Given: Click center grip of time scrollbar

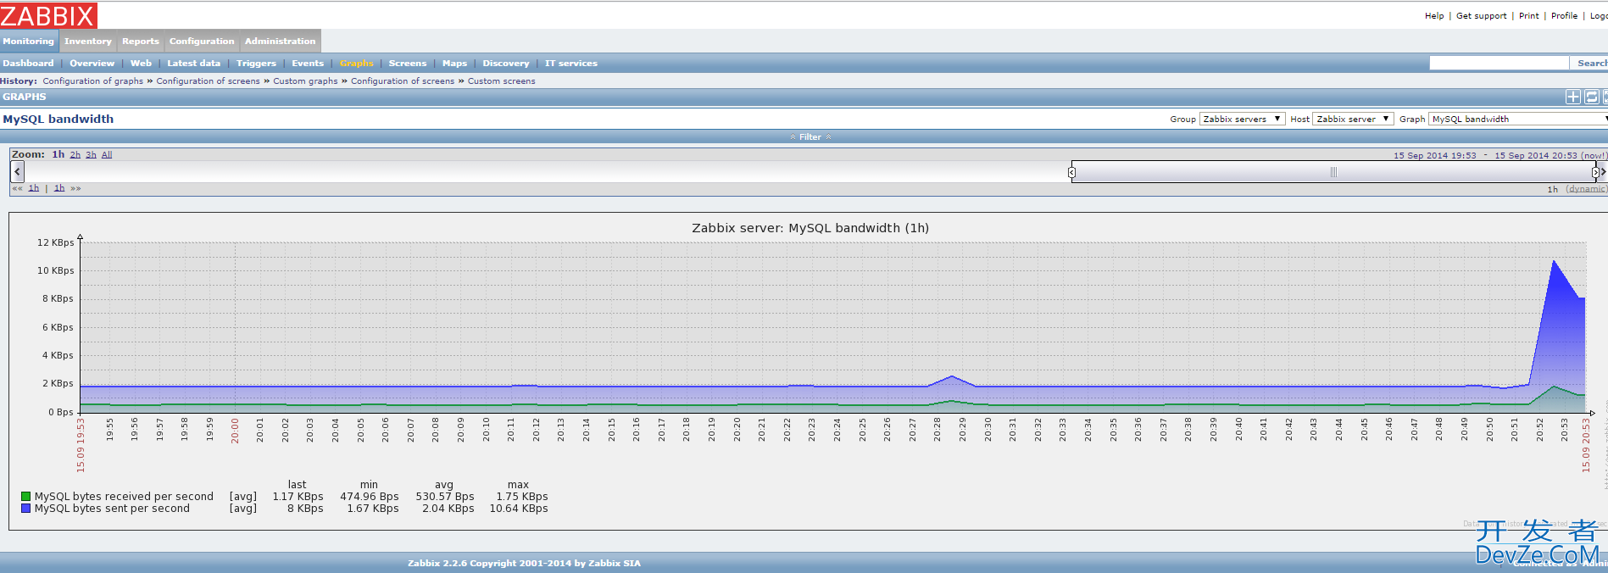Looking at the screenshot, I should pyautogui.click(x=1333, y=172).
